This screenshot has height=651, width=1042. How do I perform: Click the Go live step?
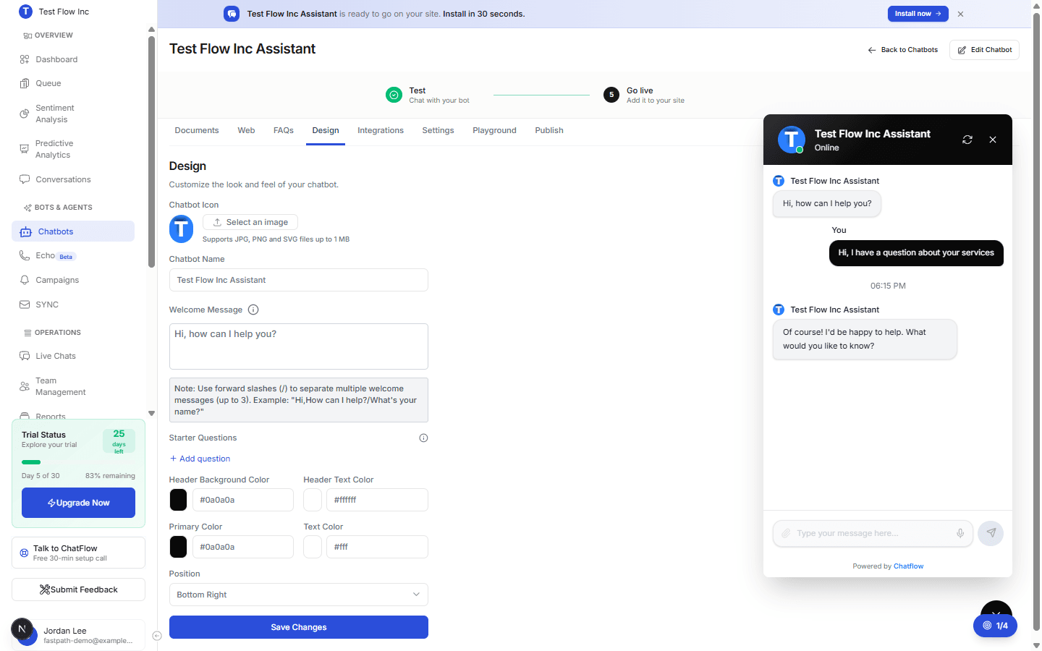coord(644,95)
